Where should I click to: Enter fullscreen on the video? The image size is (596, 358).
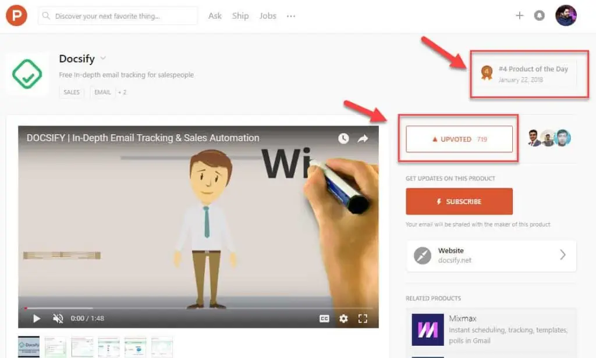coord(363,318)
